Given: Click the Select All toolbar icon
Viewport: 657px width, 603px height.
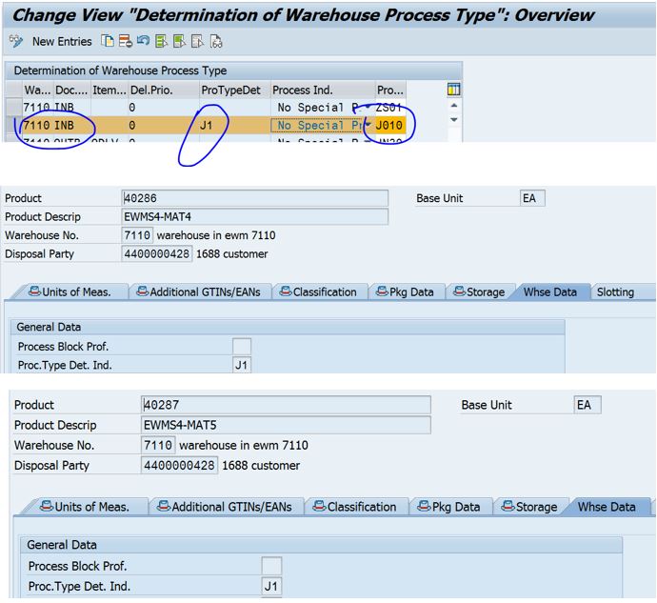Looking at the screenshot, I should (161, 42).
